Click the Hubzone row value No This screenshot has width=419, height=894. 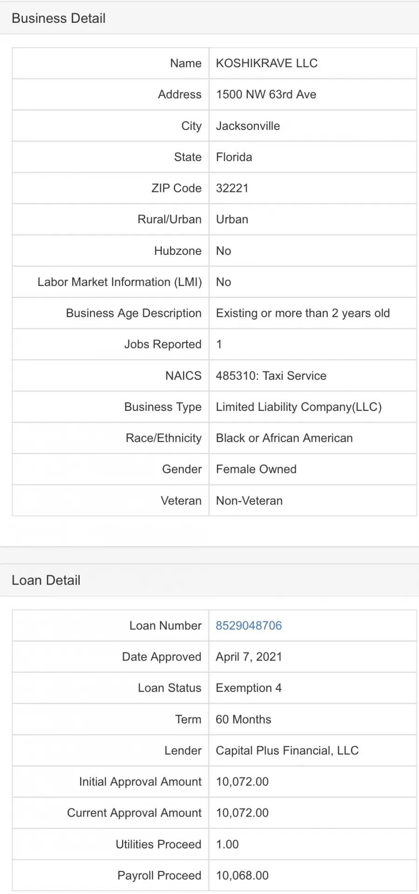[x=223, y=251]
